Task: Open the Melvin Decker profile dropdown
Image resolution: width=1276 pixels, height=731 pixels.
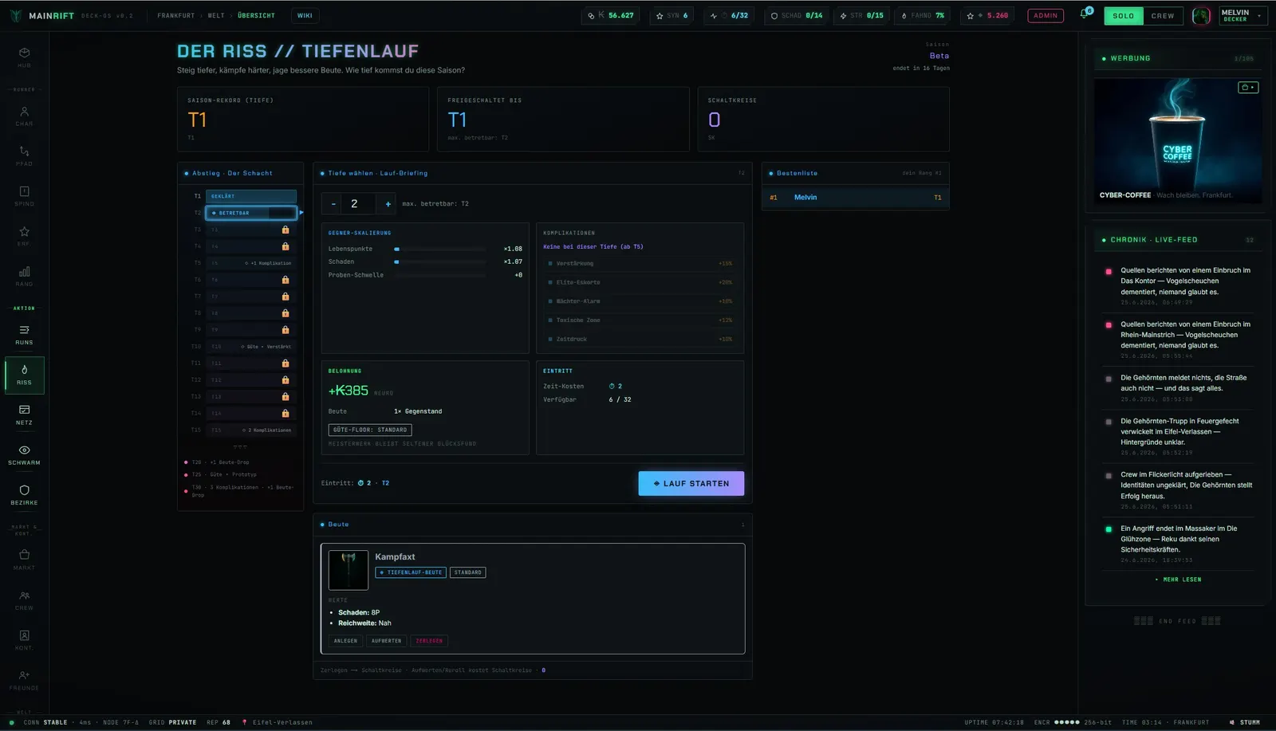Action: 1243,15
